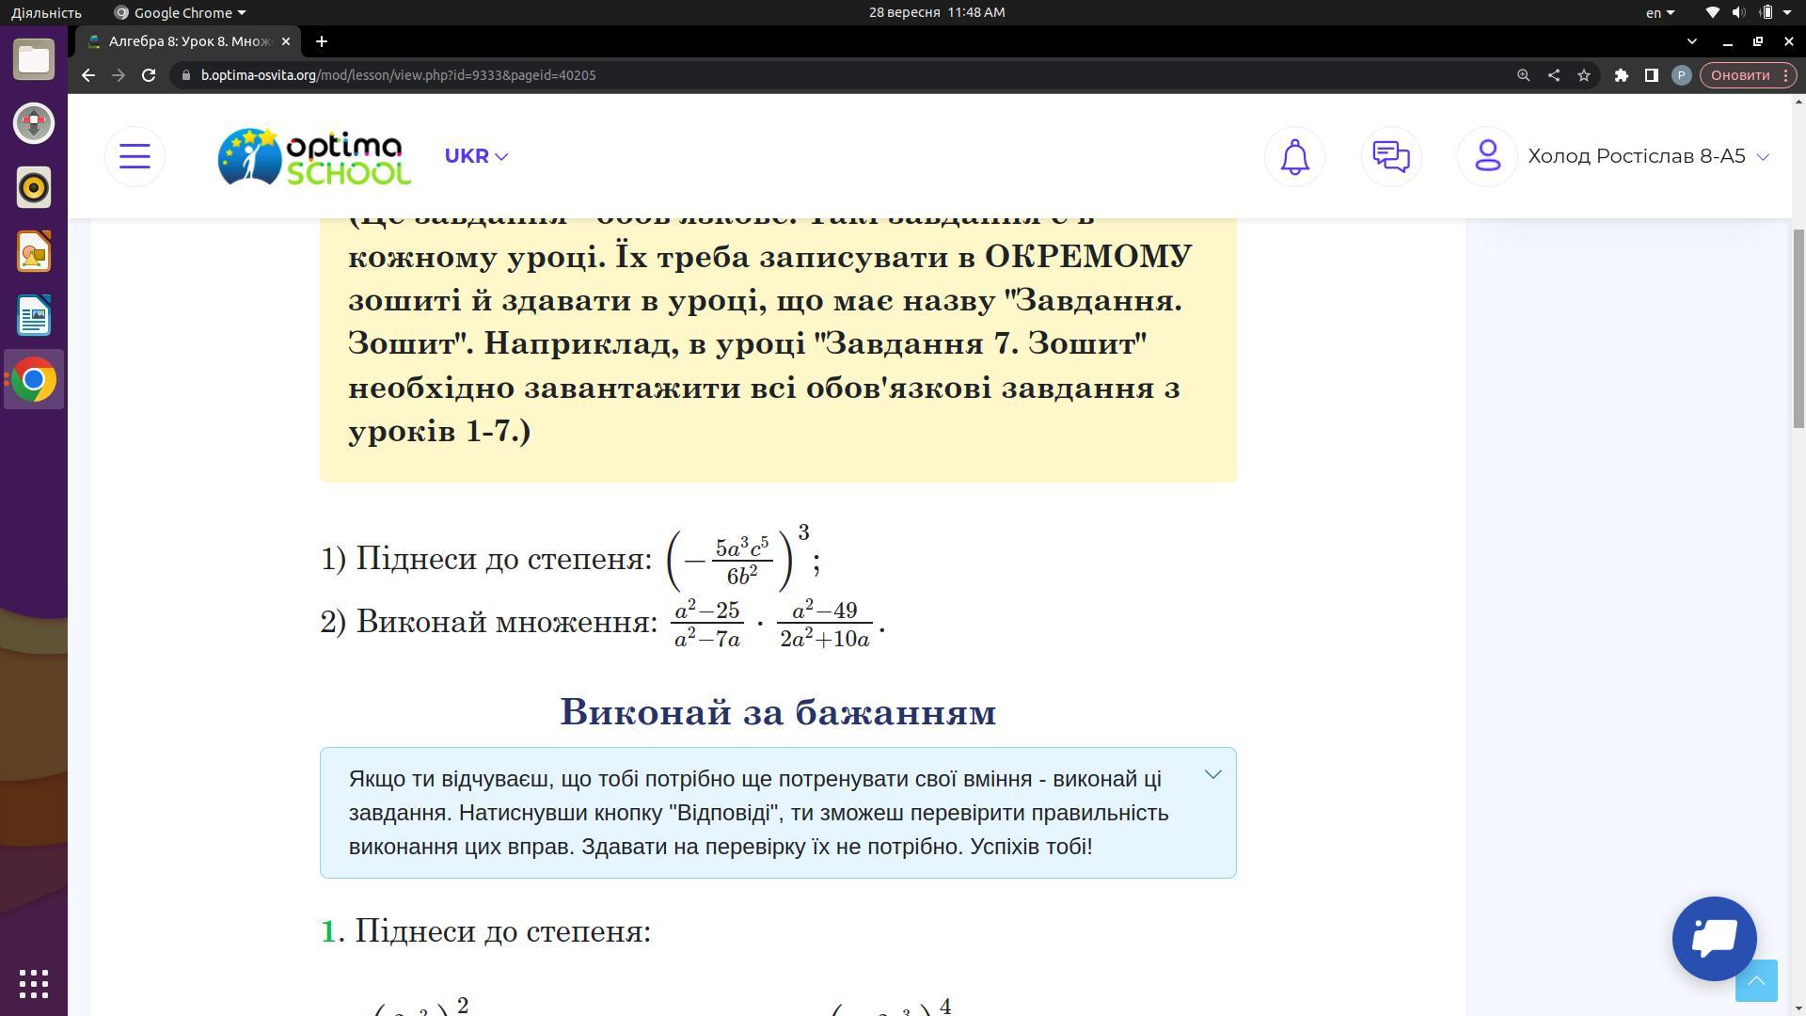Open the Google Chrome app menu
1806x1016 pixels.
coord(180,12)
